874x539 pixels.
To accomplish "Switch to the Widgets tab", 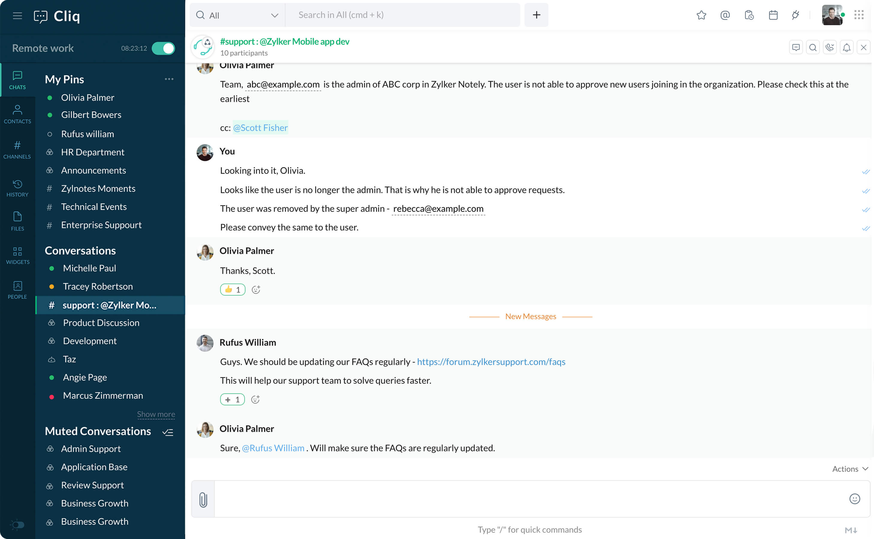I will (x=17, y=256).
